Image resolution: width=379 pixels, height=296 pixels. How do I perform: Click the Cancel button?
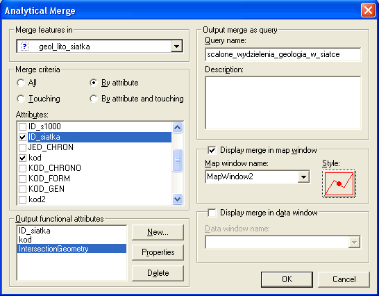coord(344,279)
